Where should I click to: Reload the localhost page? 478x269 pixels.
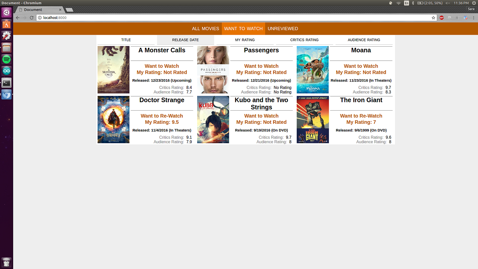click(x=31, y=18)
